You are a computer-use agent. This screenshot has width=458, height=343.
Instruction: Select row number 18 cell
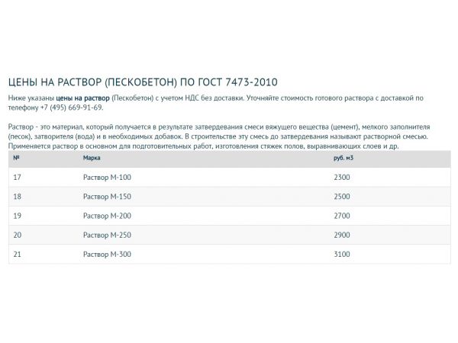coord(18,197)
